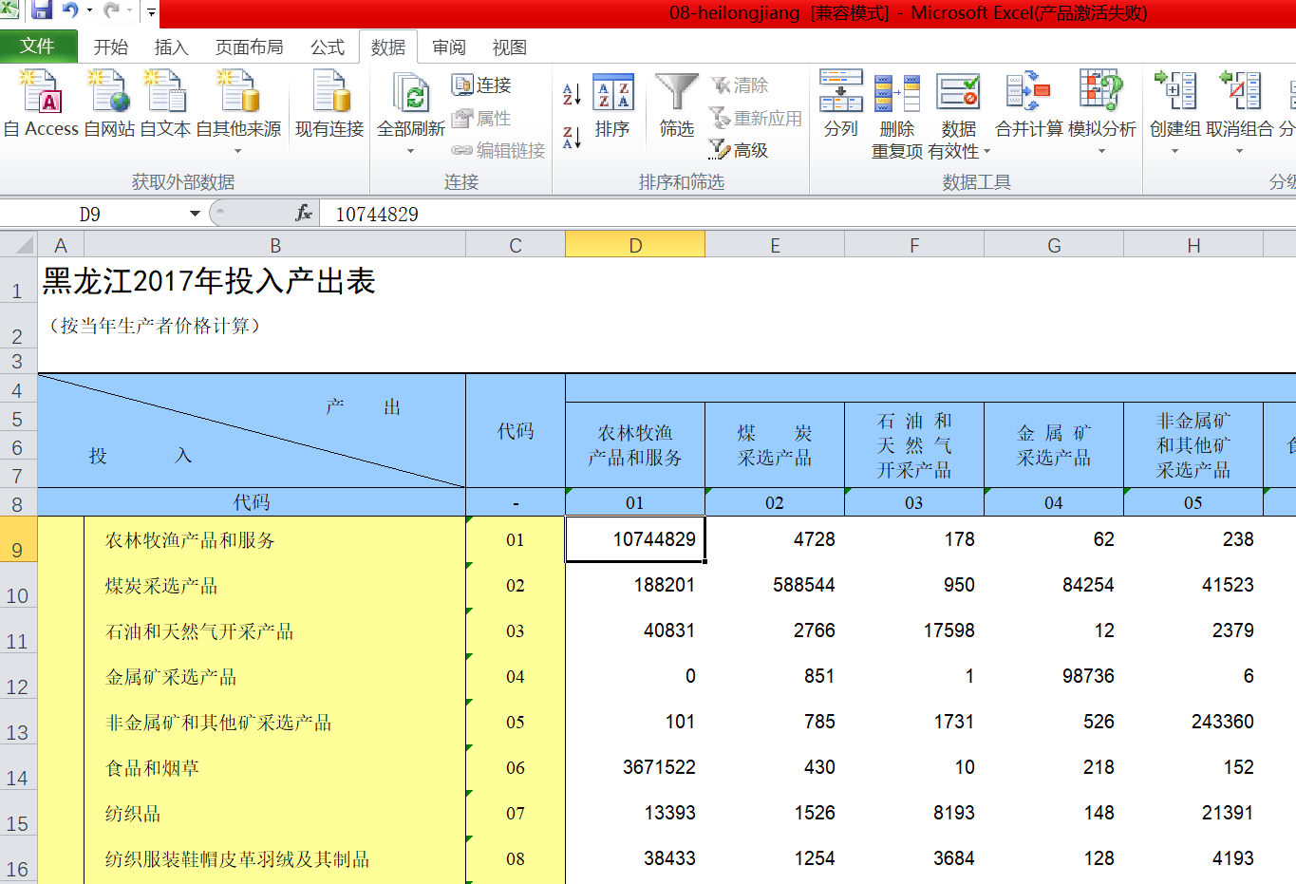Open the 文件 menu tab
This screenshot has height=884, width=1296.
(38, 47)
